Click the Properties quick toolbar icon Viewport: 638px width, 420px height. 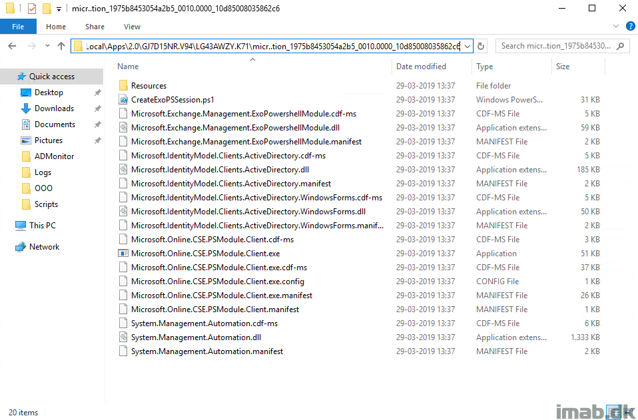tap(32, 9)
